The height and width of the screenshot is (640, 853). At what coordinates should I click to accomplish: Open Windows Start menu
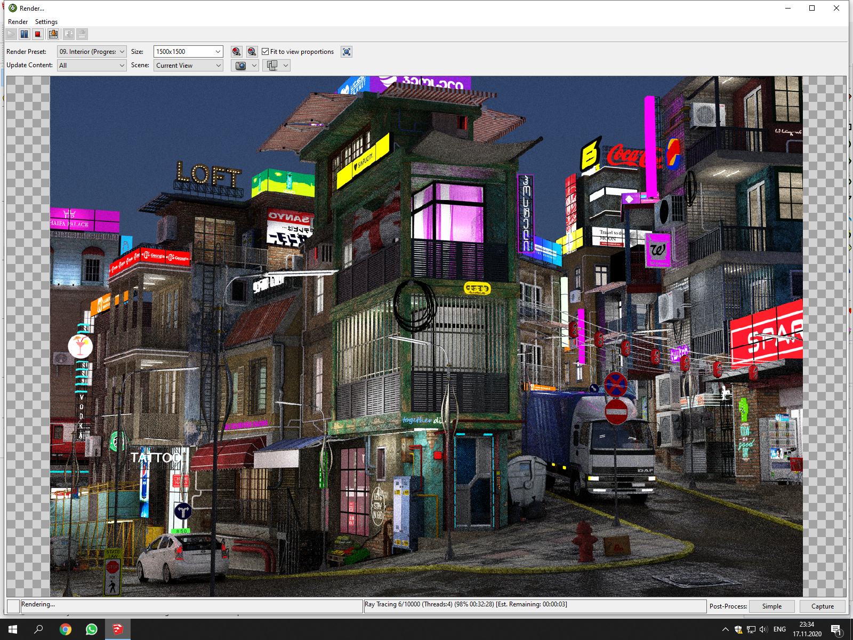[13, 629]
